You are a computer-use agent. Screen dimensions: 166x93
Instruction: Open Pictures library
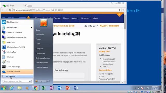pos(38,39)
